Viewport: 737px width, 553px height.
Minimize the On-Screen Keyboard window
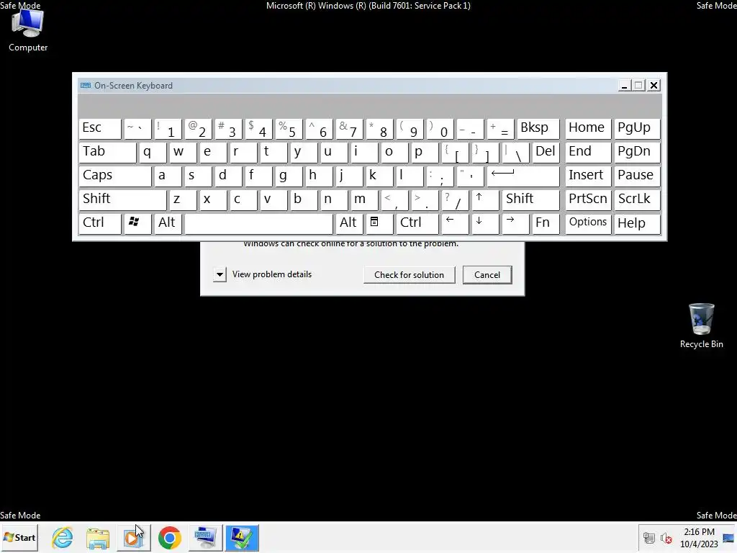coord(624,86)
